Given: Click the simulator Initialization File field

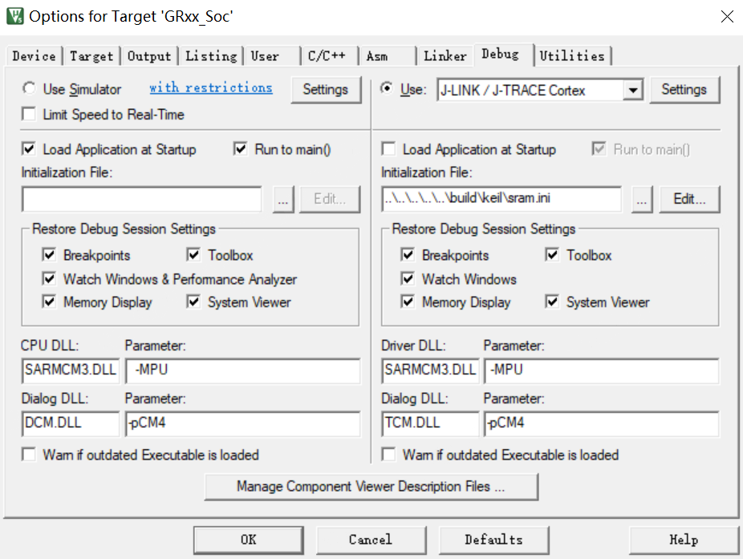Looking at the screenshot, I should [x=142, y=199].
